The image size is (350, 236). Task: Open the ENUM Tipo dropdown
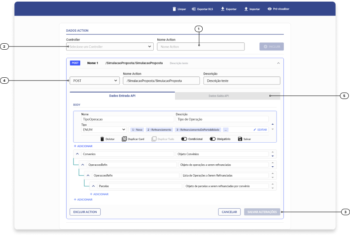[104, 130]
